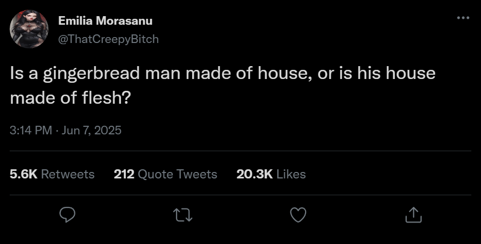Image resolution: width=481 pixels, height=244 pixels.
Task: Open the three-dot more options menu
Action: pos(463,18)
